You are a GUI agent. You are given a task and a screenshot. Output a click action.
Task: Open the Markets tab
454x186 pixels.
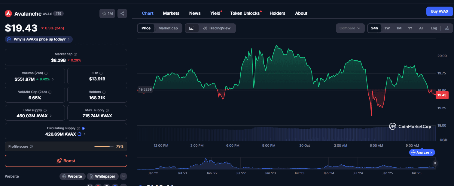171,13
